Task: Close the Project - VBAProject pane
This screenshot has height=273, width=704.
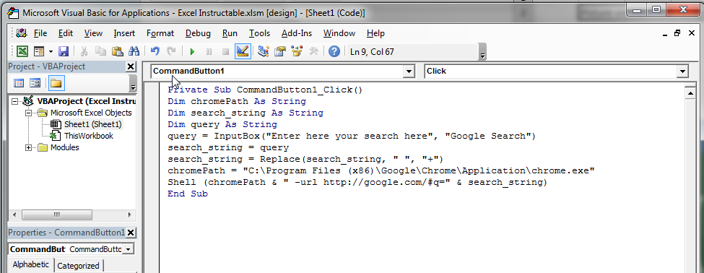Action: pos(130,66)
